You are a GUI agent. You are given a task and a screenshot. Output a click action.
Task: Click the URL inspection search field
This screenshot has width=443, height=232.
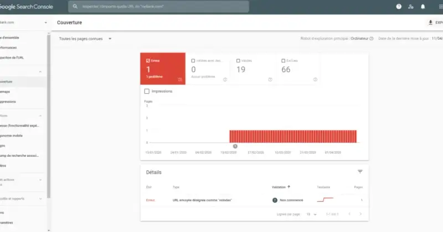pos(158,7)
